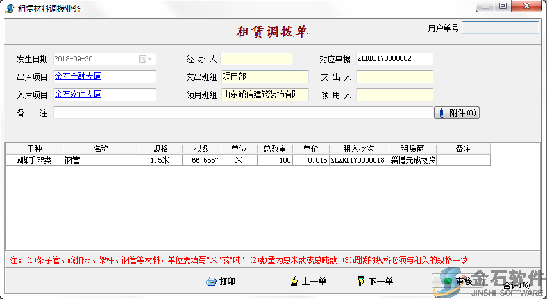Click the 用户单号 input field

[500, 28]
